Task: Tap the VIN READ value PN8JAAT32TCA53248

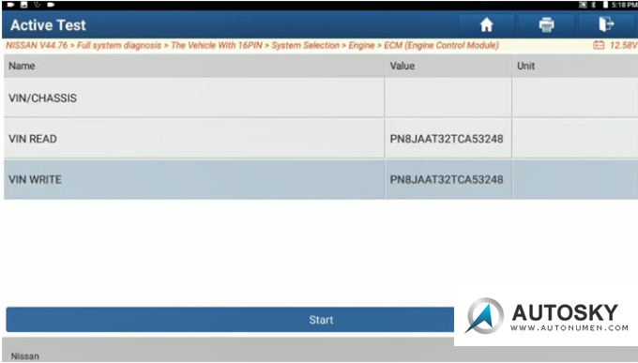Action: pyautogui.click(x=447, y=139)
